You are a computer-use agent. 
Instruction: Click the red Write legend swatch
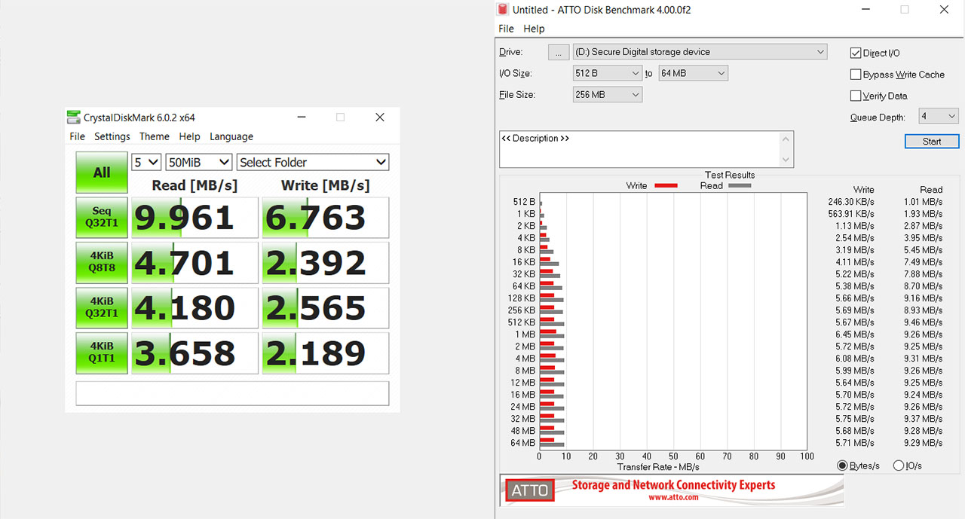[x=666, y=185]
